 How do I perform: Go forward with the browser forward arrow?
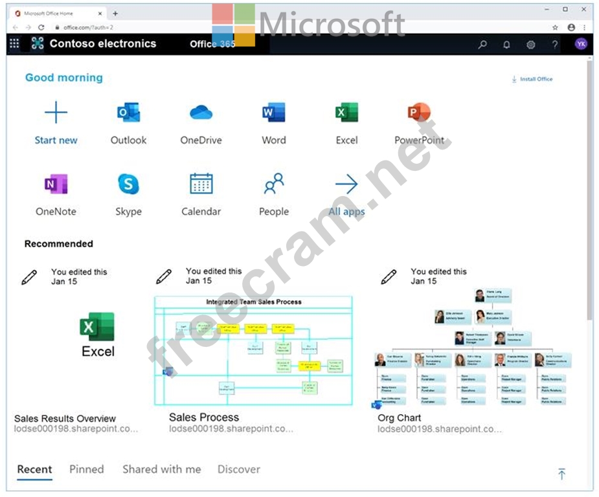28,27
